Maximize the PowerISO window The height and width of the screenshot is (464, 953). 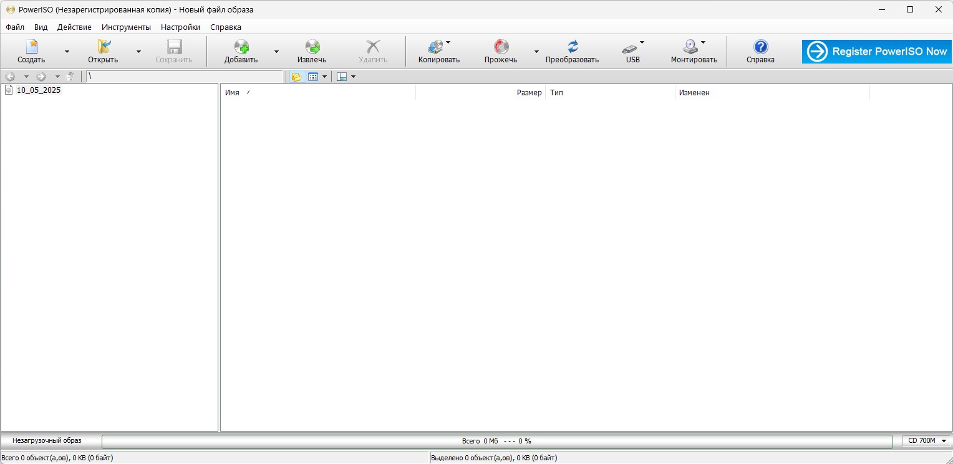910,9
